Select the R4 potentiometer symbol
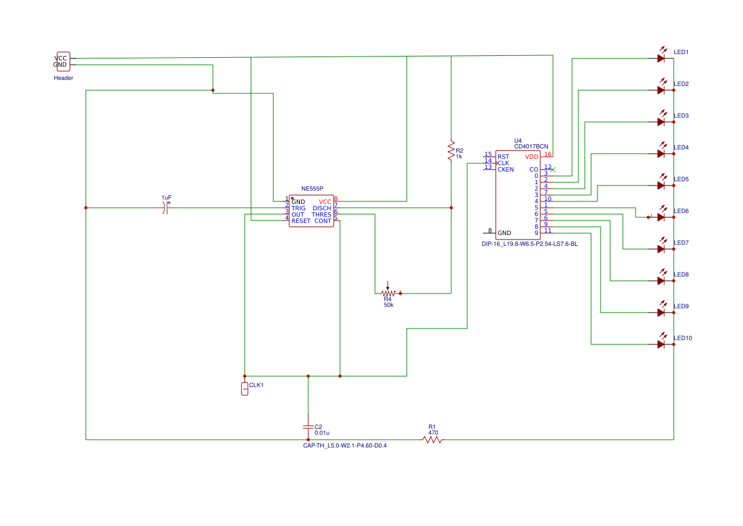Viewport: 743px width, 526px height. [x=388, y=290]
